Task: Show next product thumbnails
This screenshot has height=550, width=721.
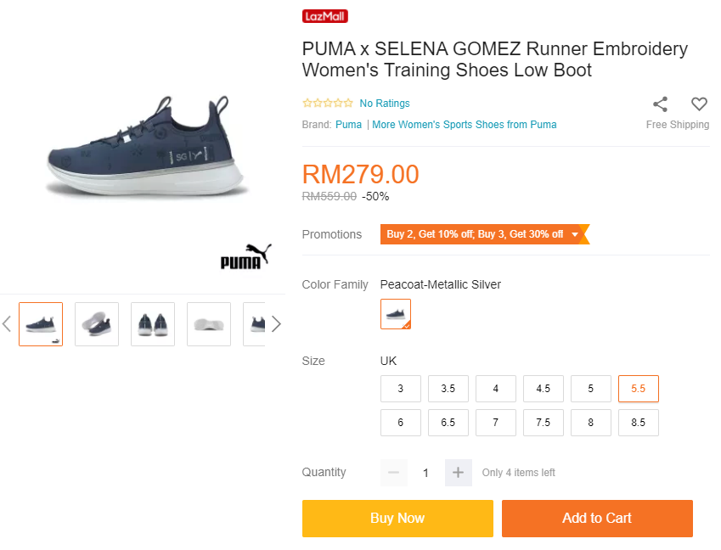Action: 276,323
